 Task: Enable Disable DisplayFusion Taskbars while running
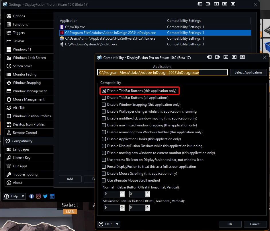[104, 146]
